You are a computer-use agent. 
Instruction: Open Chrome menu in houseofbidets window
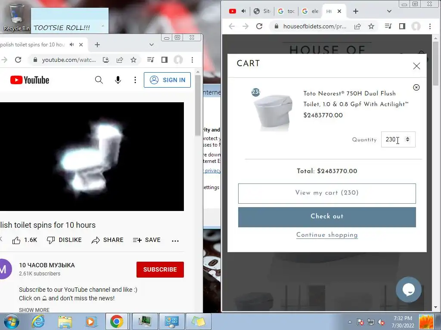(x=430, y=26)
